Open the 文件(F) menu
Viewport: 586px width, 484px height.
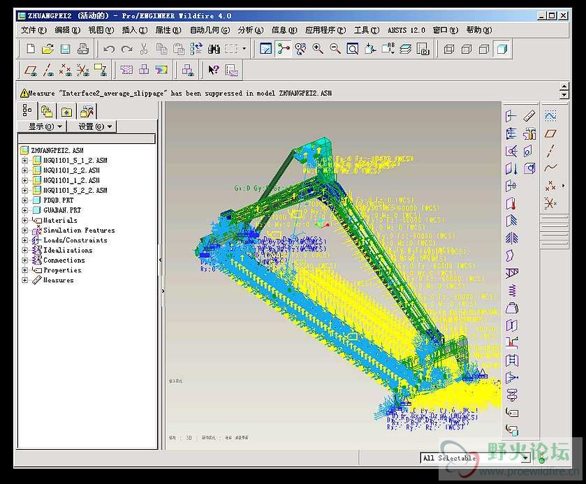pos(34,30)
